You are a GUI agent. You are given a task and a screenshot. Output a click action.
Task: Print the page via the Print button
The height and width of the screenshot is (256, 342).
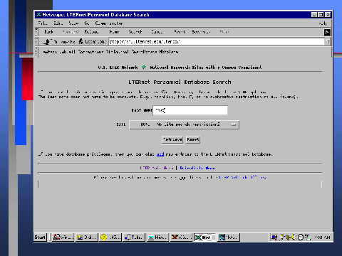pyautogui.click(x=180, y=32)
